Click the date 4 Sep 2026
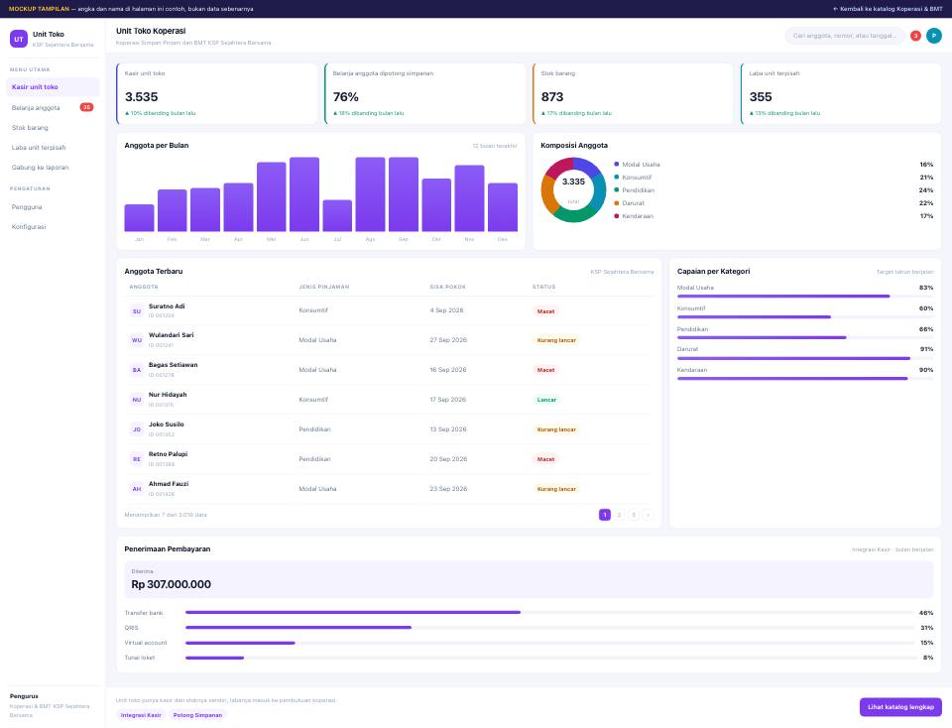Image resolution: width=952 pixels, height=728 pixels. [446, 310]
